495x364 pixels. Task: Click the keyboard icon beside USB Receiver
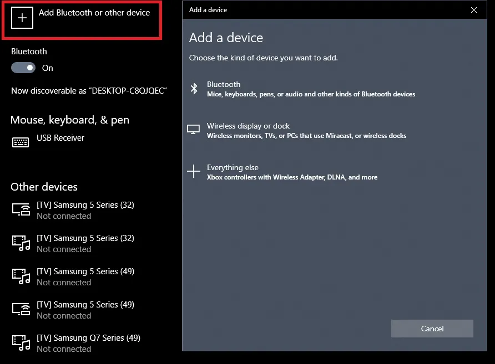click(21, 142)
